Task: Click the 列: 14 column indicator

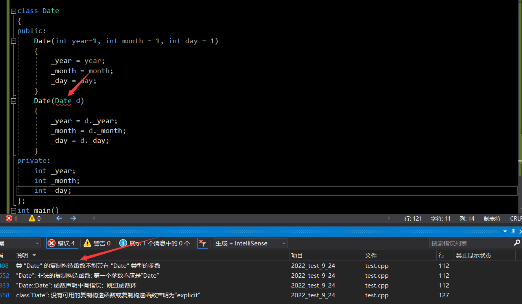Action: point(467,219)
